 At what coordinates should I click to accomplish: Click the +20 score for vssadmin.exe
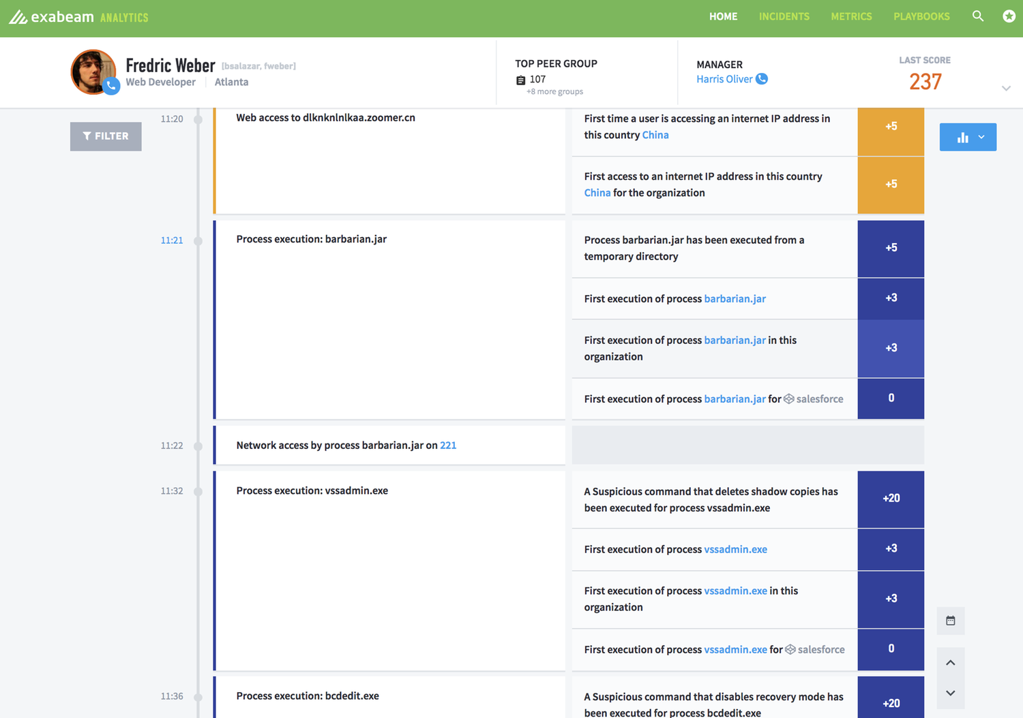point(891,499)
